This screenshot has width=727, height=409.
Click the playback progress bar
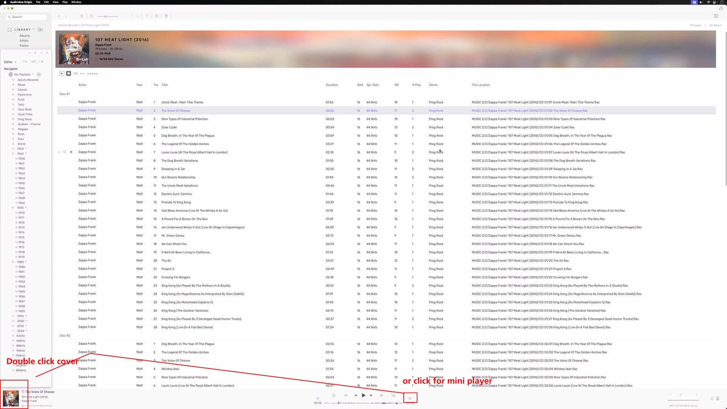pyautogui.click(x=363, y=403)
